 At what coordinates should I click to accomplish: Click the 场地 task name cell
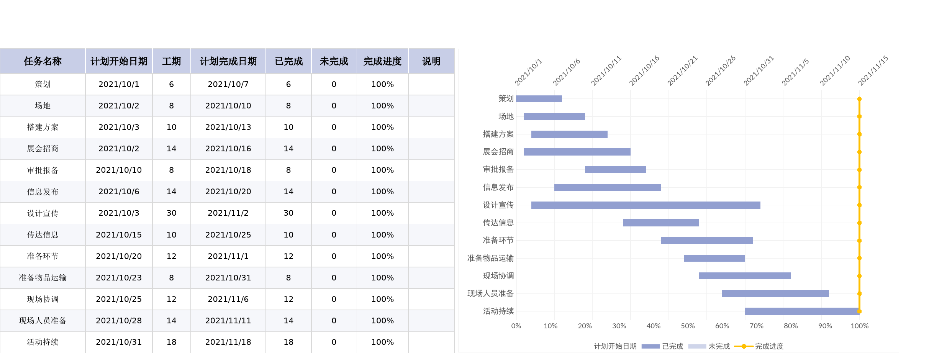pos(43,106)
